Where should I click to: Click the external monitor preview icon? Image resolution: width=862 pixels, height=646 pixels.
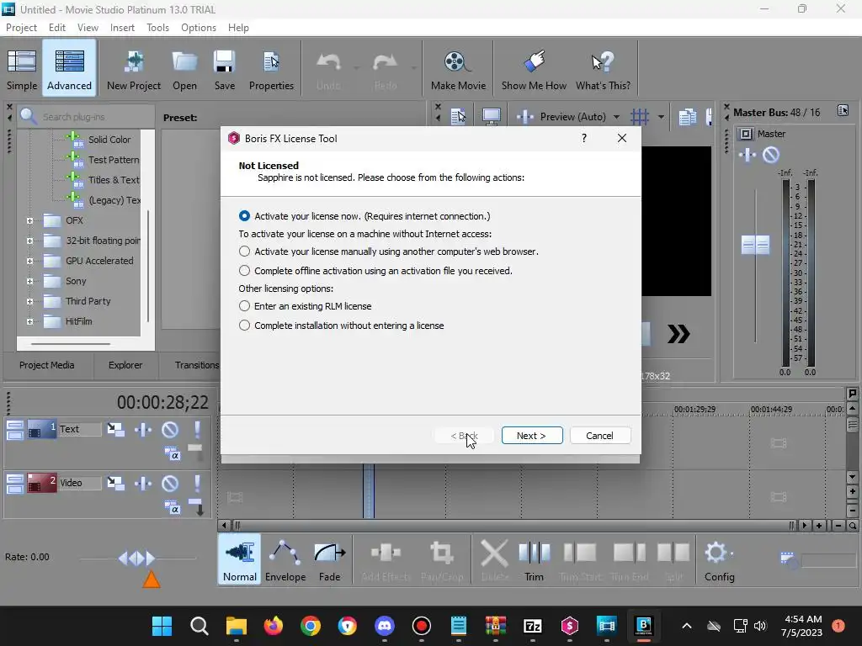click(x=491, y=116)
